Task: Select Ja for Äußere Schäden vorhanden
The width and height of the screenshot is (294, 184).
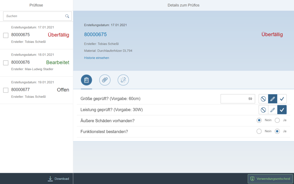Action: click(277, 120)
